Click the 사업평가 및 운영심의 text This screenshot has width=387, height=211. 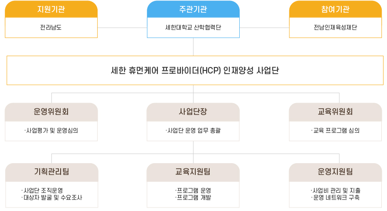(x=51, y=131)
